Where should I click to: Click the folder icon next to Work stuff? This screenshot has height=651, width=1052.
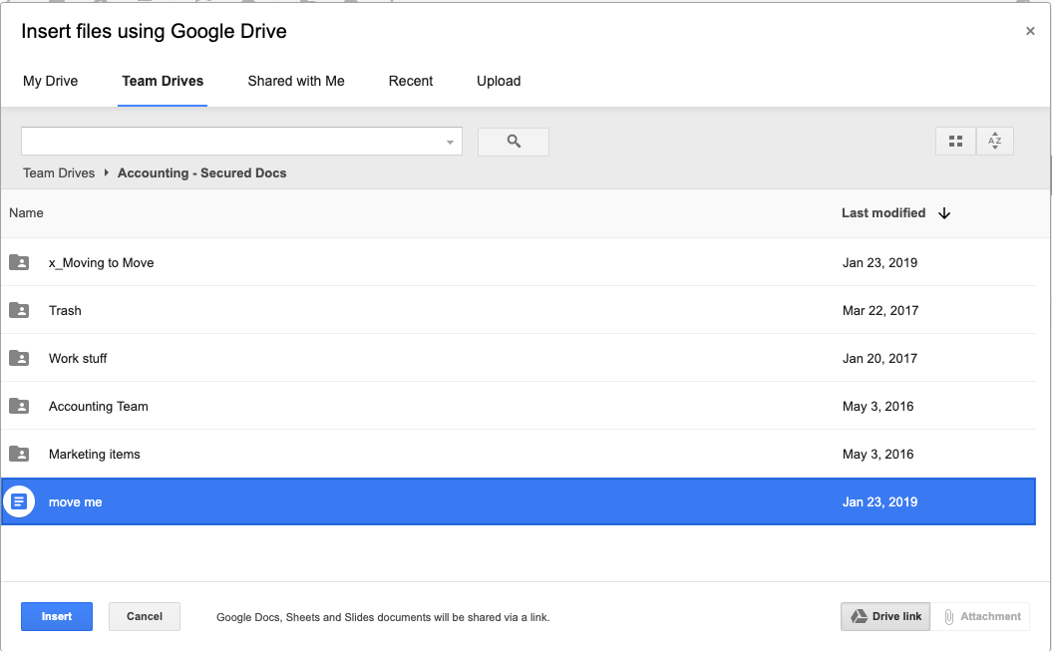(19, 358)
